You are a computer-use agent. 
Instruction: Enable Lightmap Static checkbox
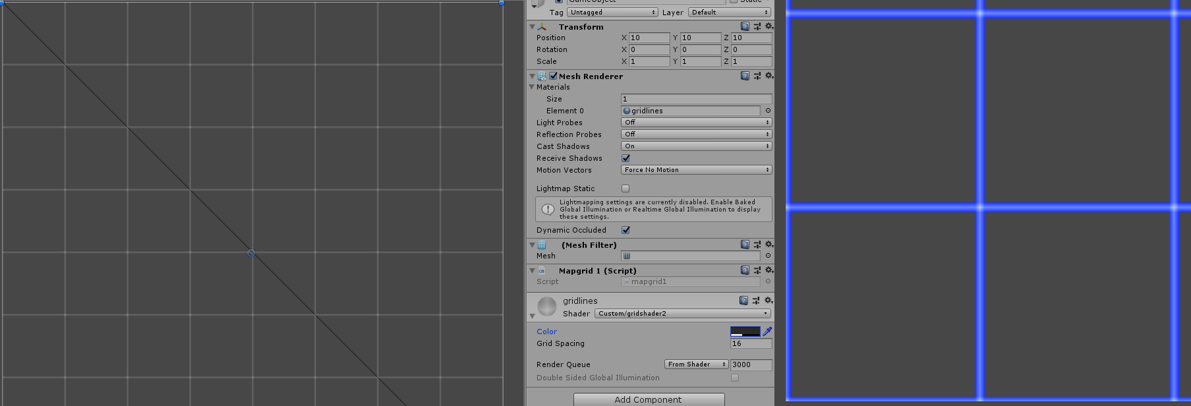[x=625, y=188]
